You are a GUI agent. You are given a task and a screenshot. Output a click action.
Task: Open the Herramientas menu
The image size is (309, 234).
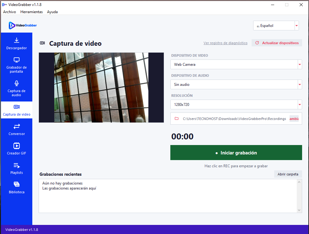(x=32, y=12)
